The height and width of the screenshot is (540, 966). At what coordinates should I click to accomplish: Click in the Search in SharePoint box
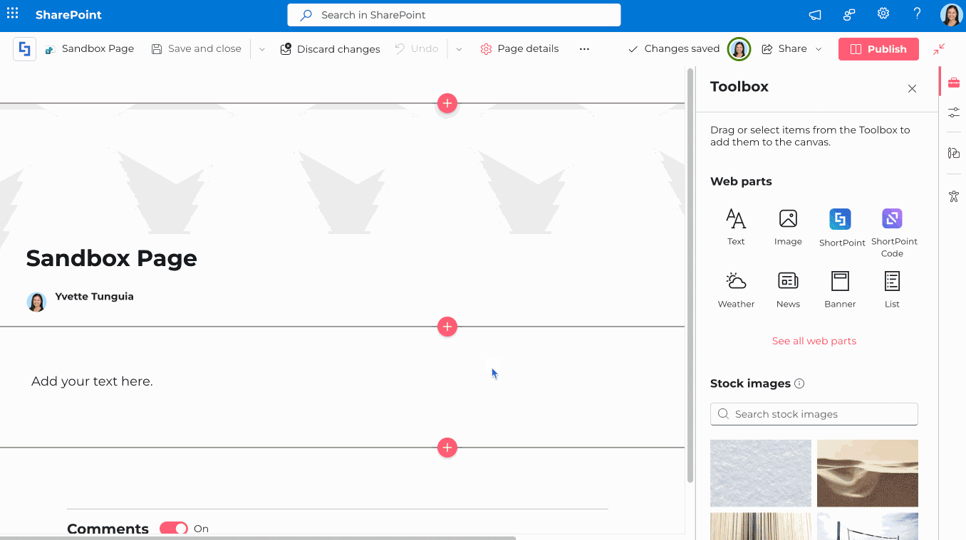[x=454, y=15]
